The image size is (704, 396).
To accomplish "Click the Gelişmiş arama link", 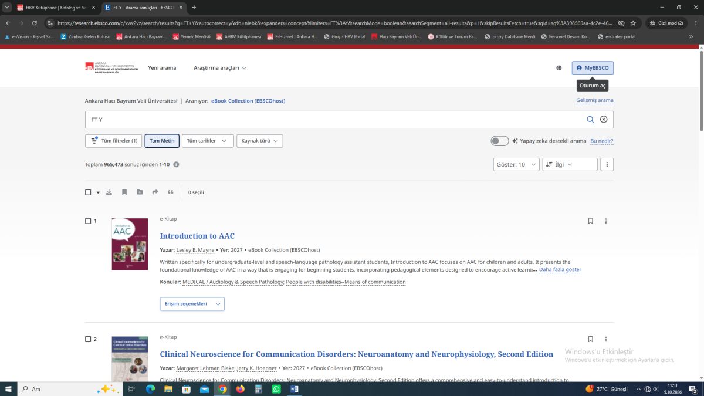I will (595, 100).
